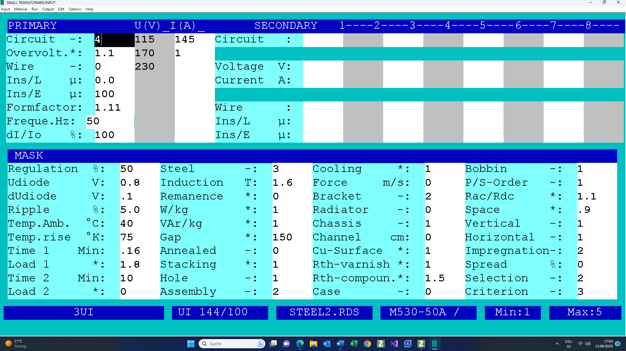Open the Help menu

(89, 9)
